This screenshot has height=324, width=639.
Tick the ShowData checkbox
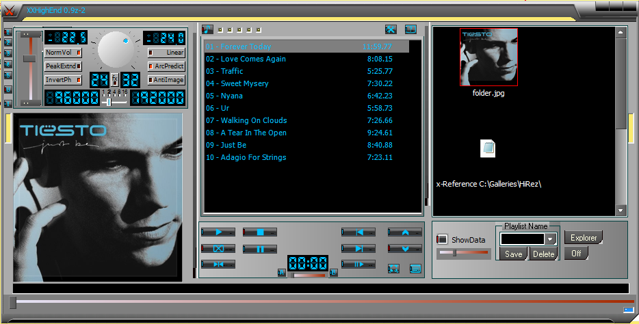click(x=442, y=239)
